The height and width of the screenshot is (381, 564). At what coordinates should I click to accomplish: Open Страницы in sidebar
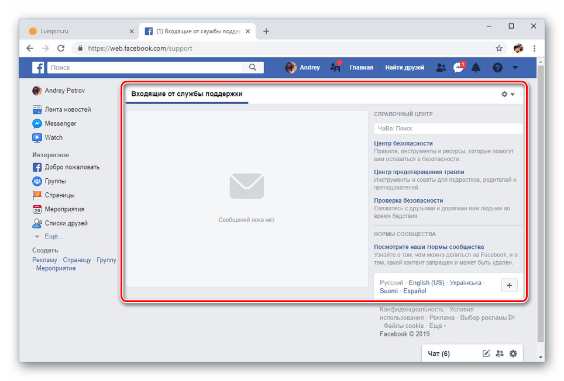(54, 195)
